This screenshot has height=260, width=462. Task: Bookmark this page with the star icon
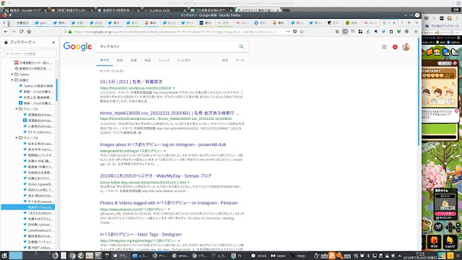(302, 32)
